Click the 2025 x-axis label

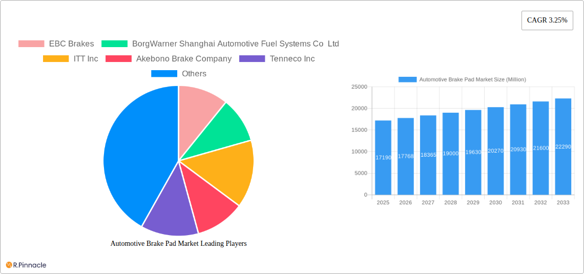[383, 202]
